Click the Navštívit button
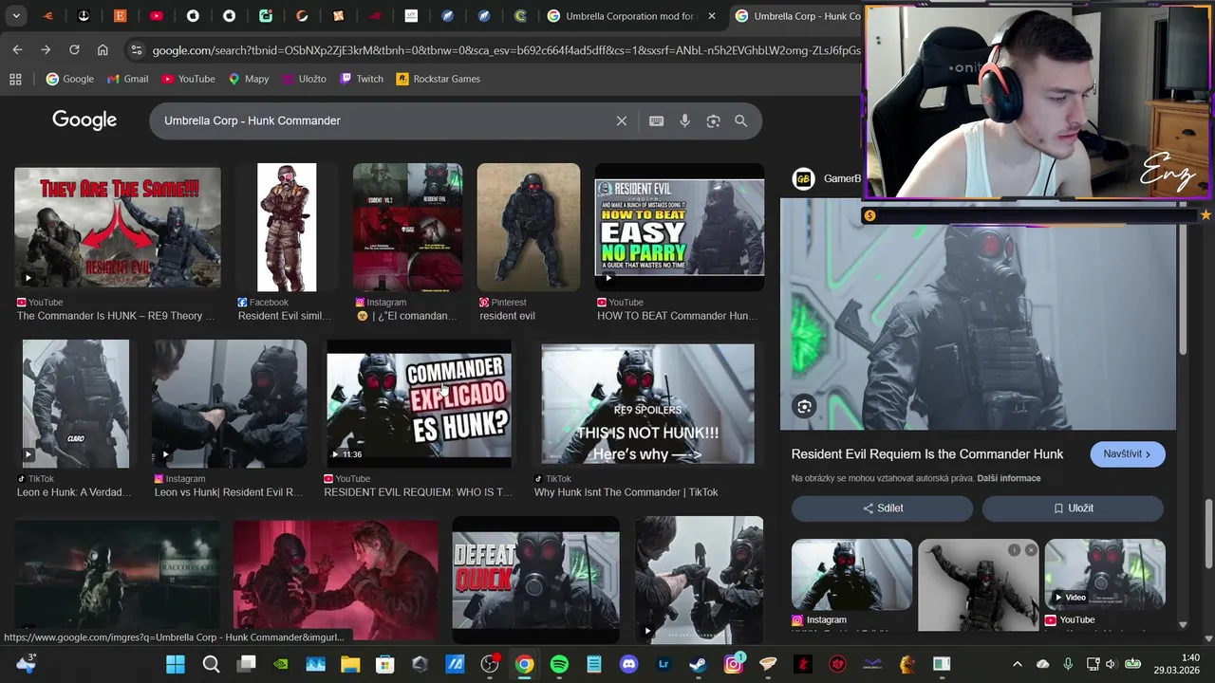Viewport: 1215px width, 683px height. pyautogui.click(x=1128, y=454)
